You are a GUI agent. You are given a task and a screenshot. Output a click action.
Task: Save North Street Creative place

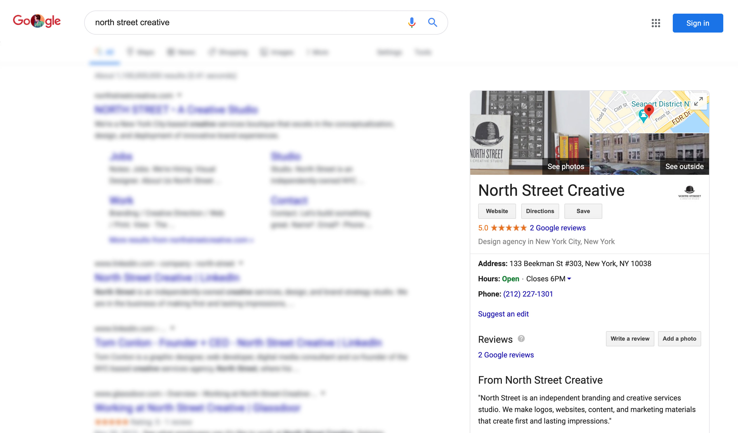[x=583, y=211]
